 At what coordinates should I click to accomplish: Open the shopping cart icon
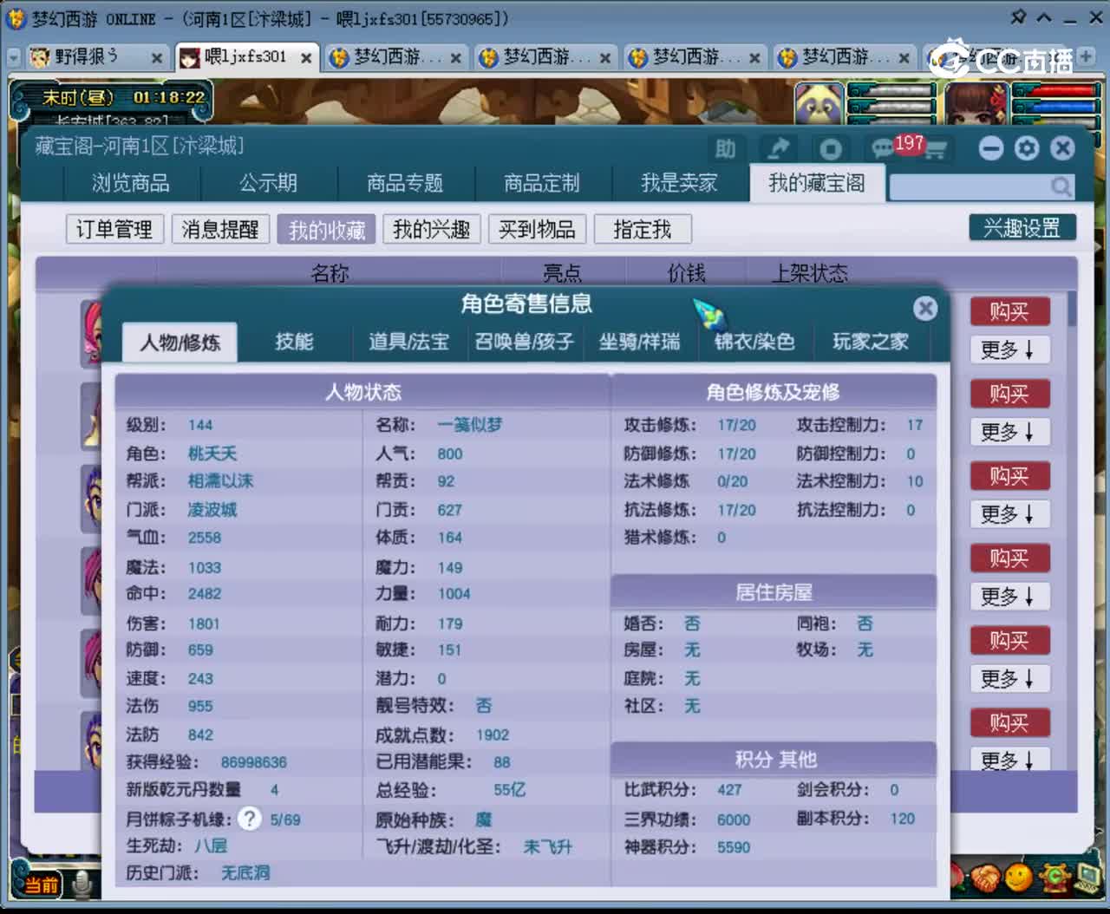[x=935, y=150]
